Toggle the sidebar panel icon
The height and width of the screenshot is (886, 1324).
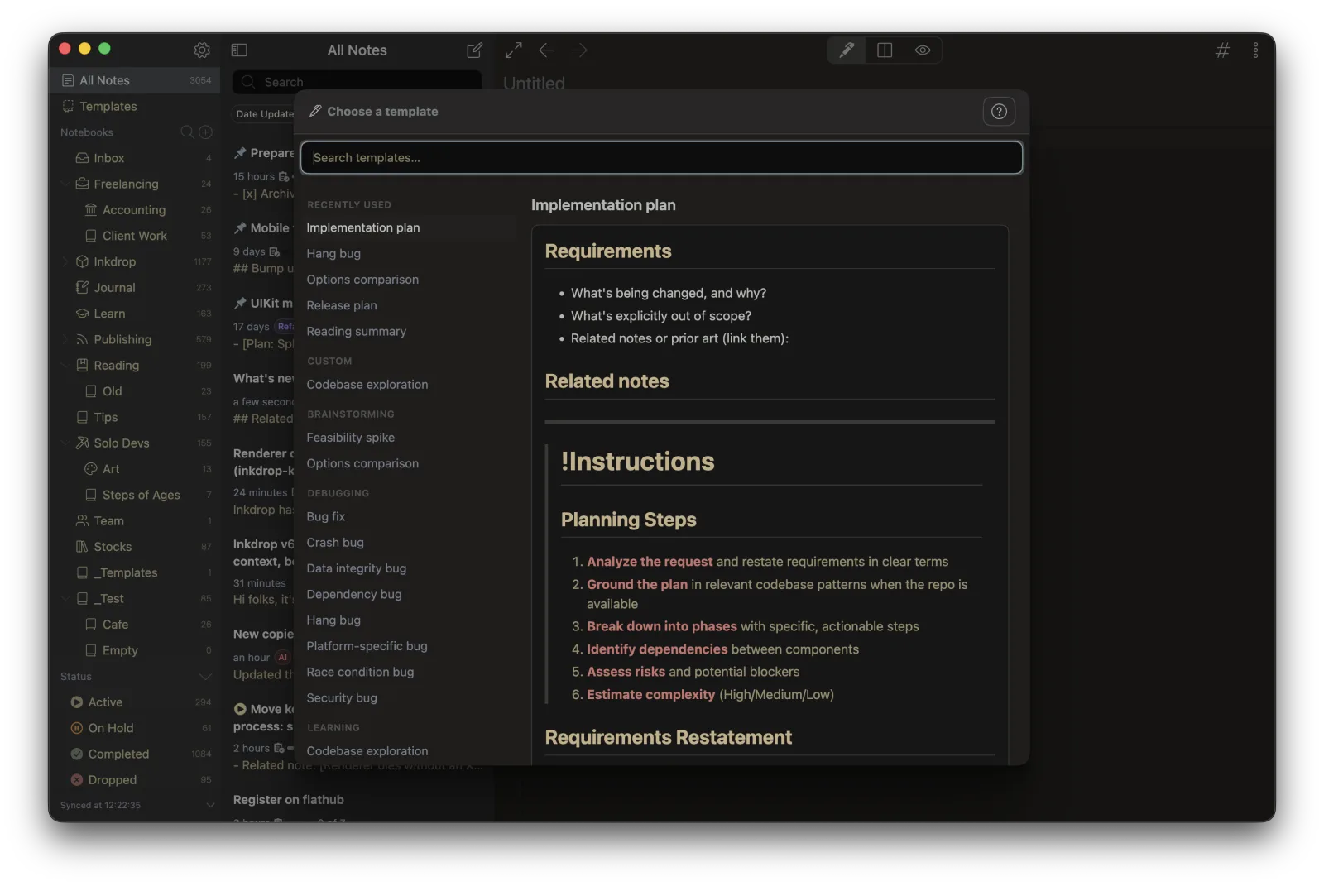click(x=239, y=50)
